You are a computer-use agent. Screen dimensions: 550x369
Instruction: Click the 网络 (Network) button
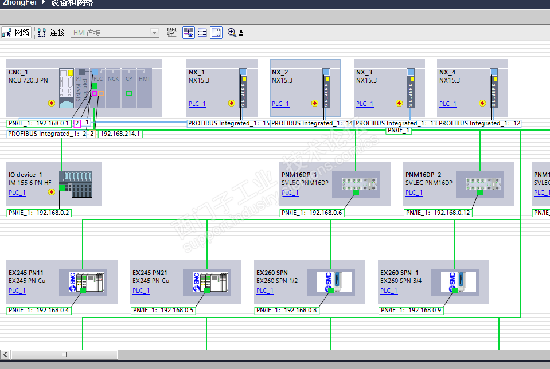click(x=16, y=33)
